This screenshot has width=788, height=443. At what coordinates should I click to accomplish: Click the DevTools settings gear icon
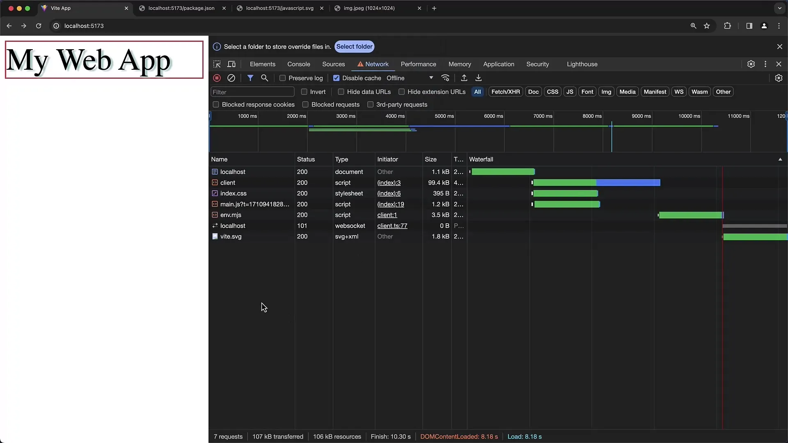pos(751,64)
